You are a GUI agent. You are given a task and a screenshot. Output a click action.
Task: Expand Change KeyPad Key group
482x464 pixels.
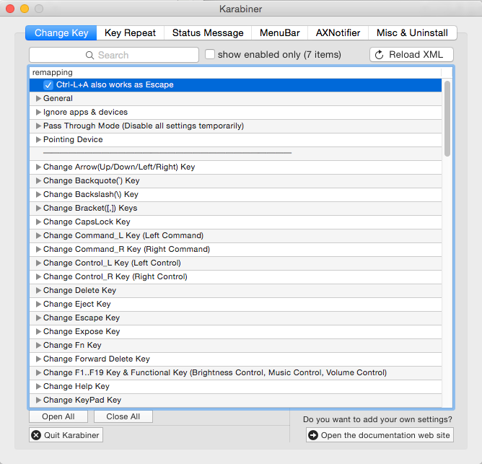(38, 400)
